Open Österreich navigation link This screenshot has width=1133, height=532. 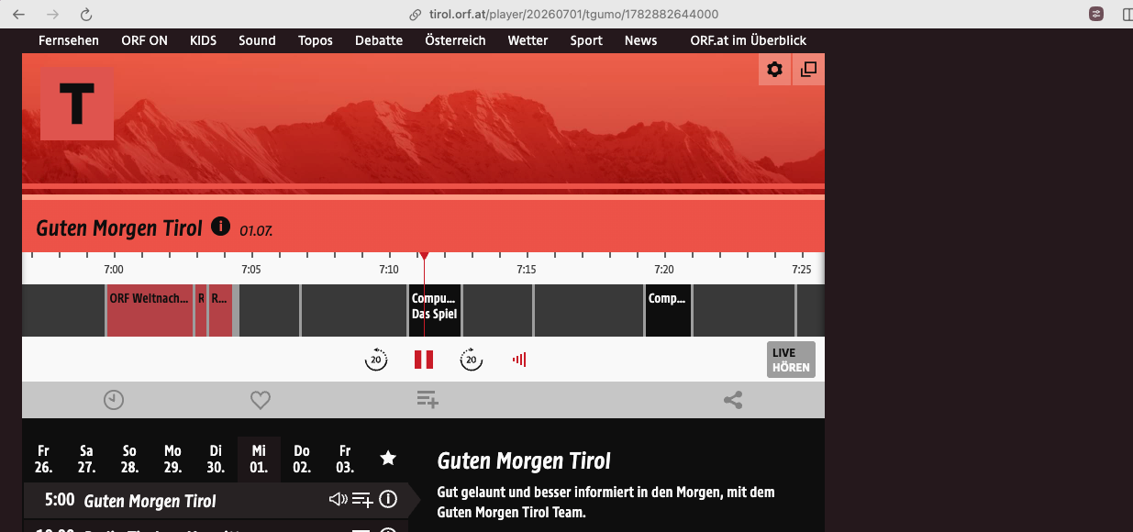tap(455, 40)
